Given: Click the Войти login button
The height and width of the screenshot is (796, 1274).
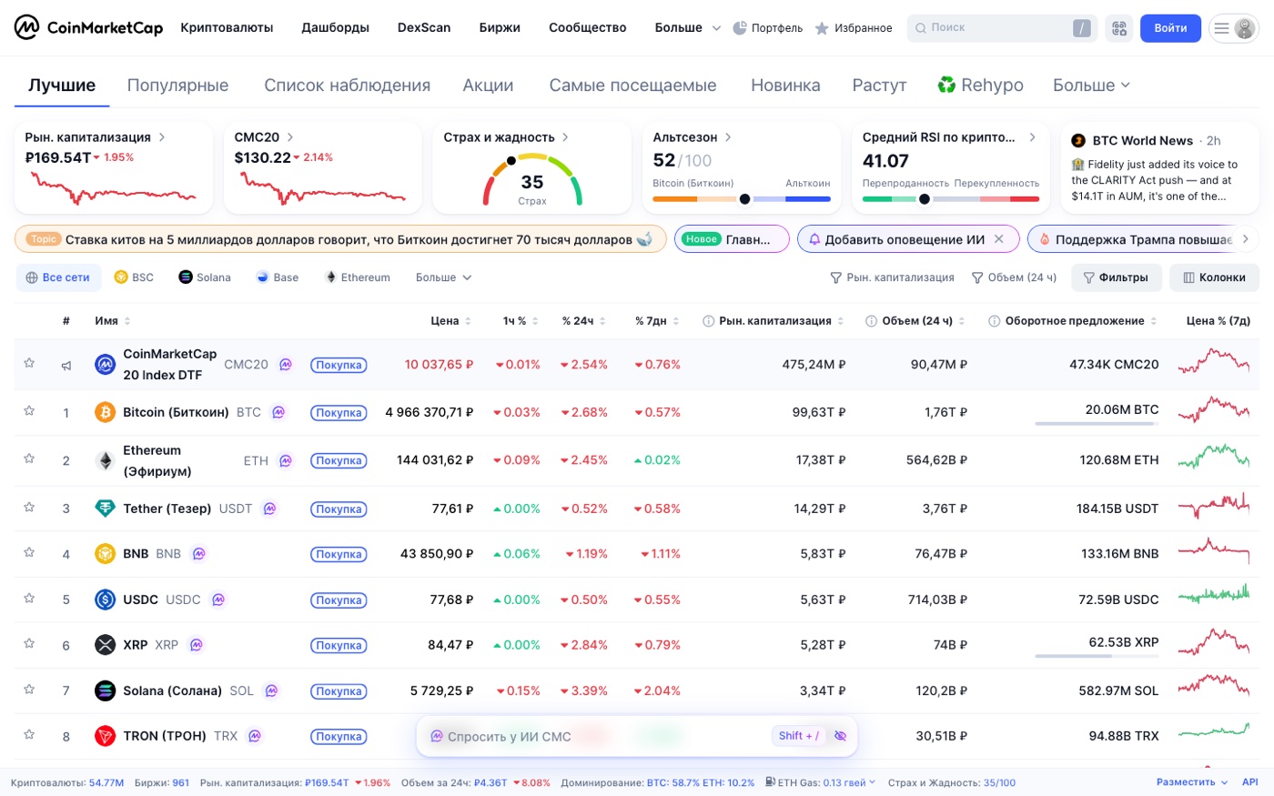Looking at the screenshot, I should pyautogui.click(x=1170, y=28).
